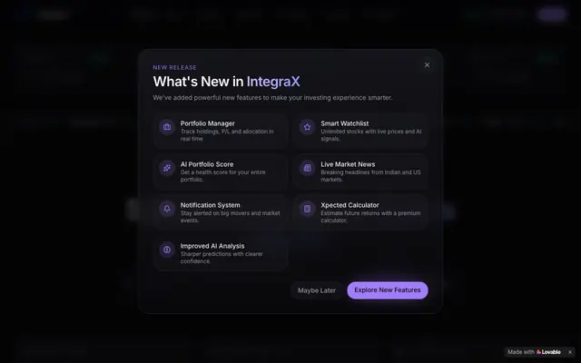Click the NEW RELEASE label
This screenshot has height=363, width=581.
pyautogui.click(x=174, y=67)
